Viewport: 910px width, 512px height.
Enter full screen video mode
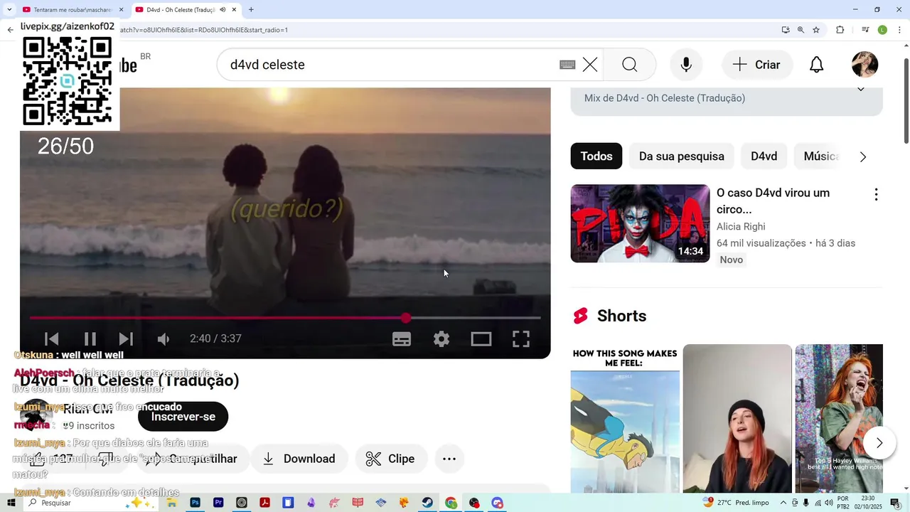521,339
